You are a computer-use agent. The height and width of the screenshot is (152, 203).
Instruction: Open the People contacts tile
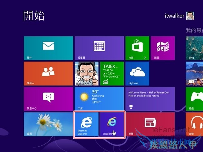(48, 73)
